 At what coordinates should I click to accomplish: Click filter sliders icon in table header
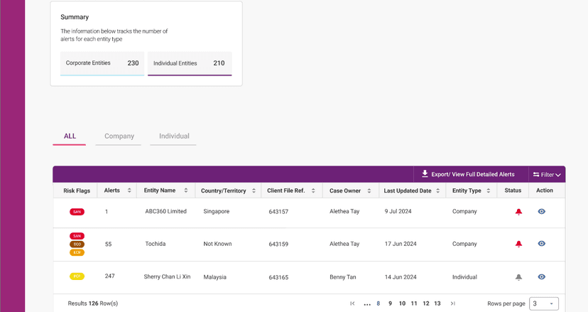pyautogui.click(x=536, y=175)
